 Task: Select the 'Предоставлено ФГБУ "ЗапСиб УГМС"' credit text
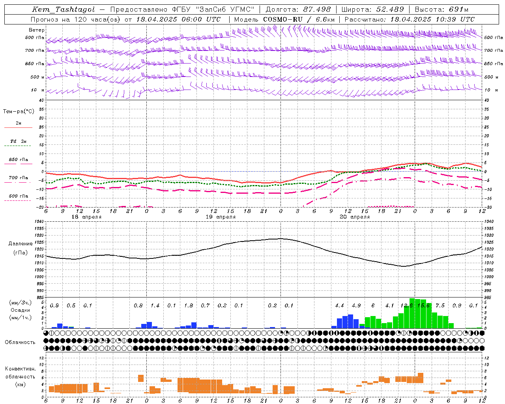[182, 10]
